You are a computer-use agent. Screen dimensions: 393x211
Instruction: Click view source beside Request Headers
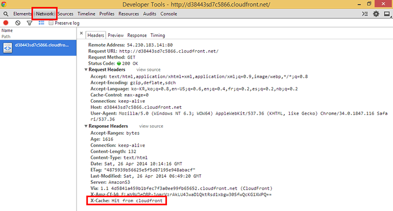coord(148,69)
